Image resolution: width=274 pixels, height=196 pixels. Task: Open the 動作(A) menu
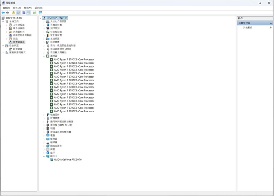(17, 8)
